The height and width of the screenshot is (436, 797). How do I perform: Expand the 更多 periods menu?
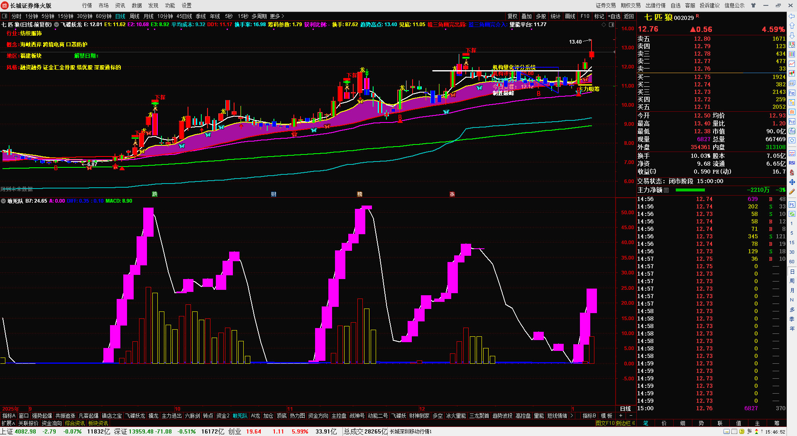tap(277, 16)
